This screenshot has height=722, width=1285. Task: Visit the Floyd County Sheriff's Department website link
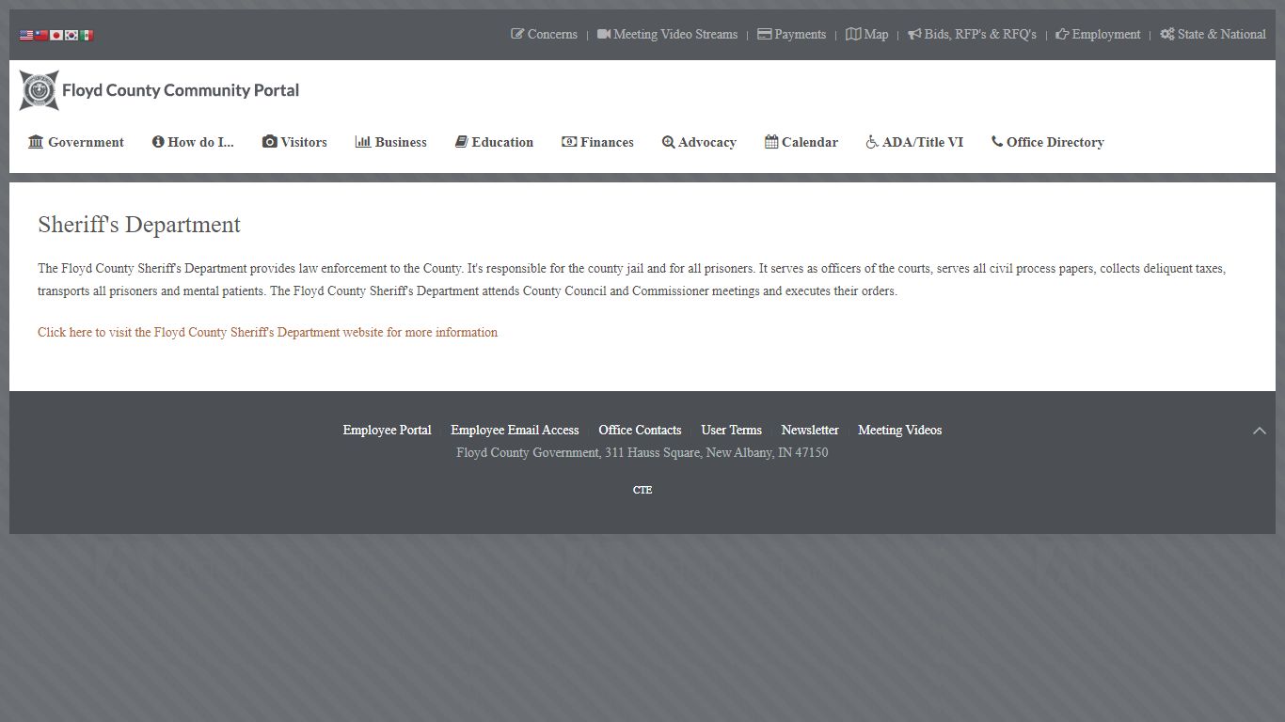[x=267, y=332]
